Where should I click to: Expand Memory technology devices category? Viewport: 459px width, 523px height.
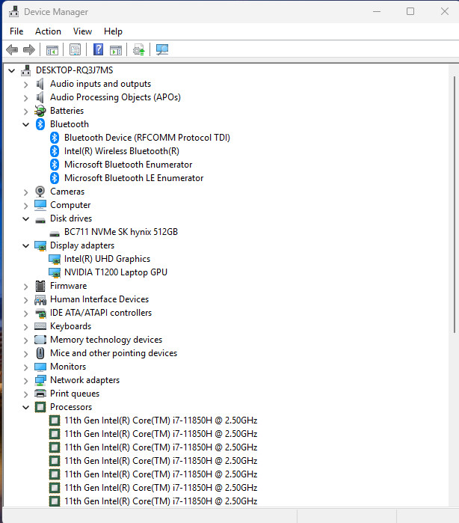tap(25, 340)
